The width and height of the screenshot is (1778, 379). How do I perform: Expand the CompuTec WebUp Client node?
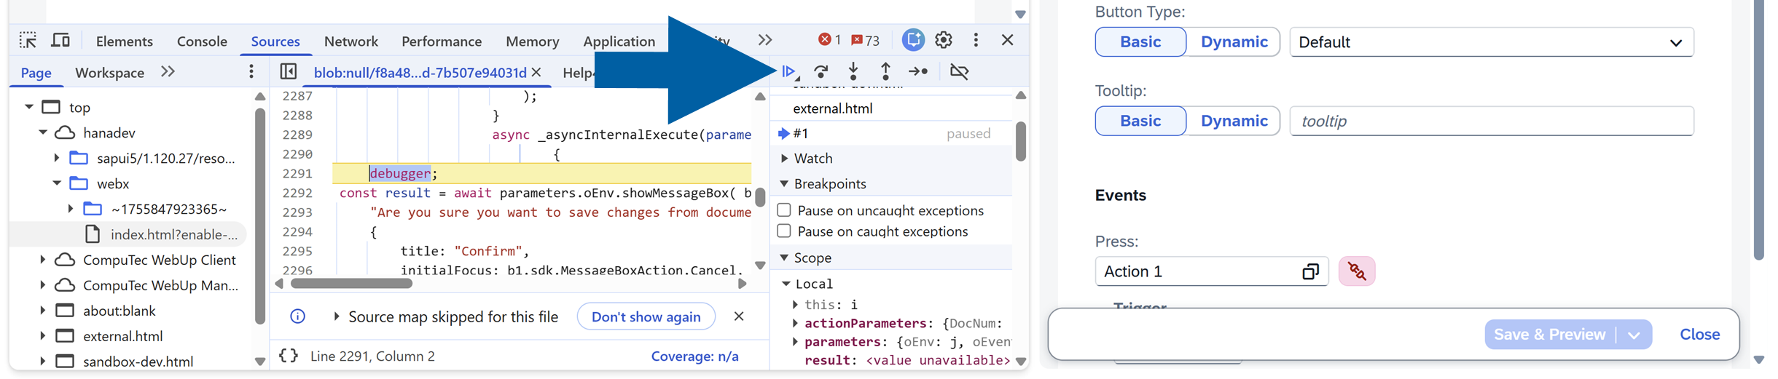tap(43, 260)
